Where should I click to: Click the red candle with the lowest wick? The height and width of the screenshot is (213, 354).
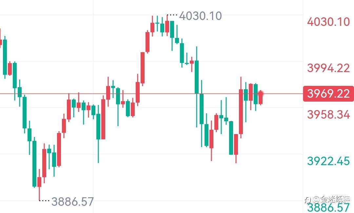click(x=39, y=182)
